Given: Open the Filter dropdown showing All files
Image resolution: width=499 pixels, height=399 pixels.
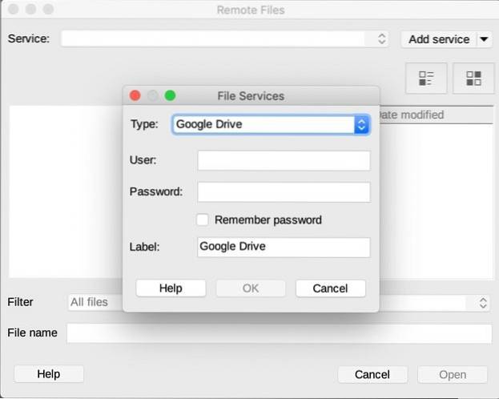Looking at the screenshot, I should point(482,302).
